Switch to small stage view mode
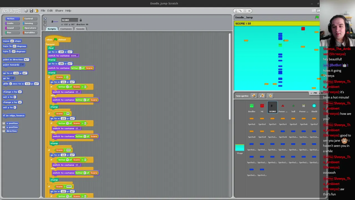Screen dimensions: 355x200 [x=314, y=11]
